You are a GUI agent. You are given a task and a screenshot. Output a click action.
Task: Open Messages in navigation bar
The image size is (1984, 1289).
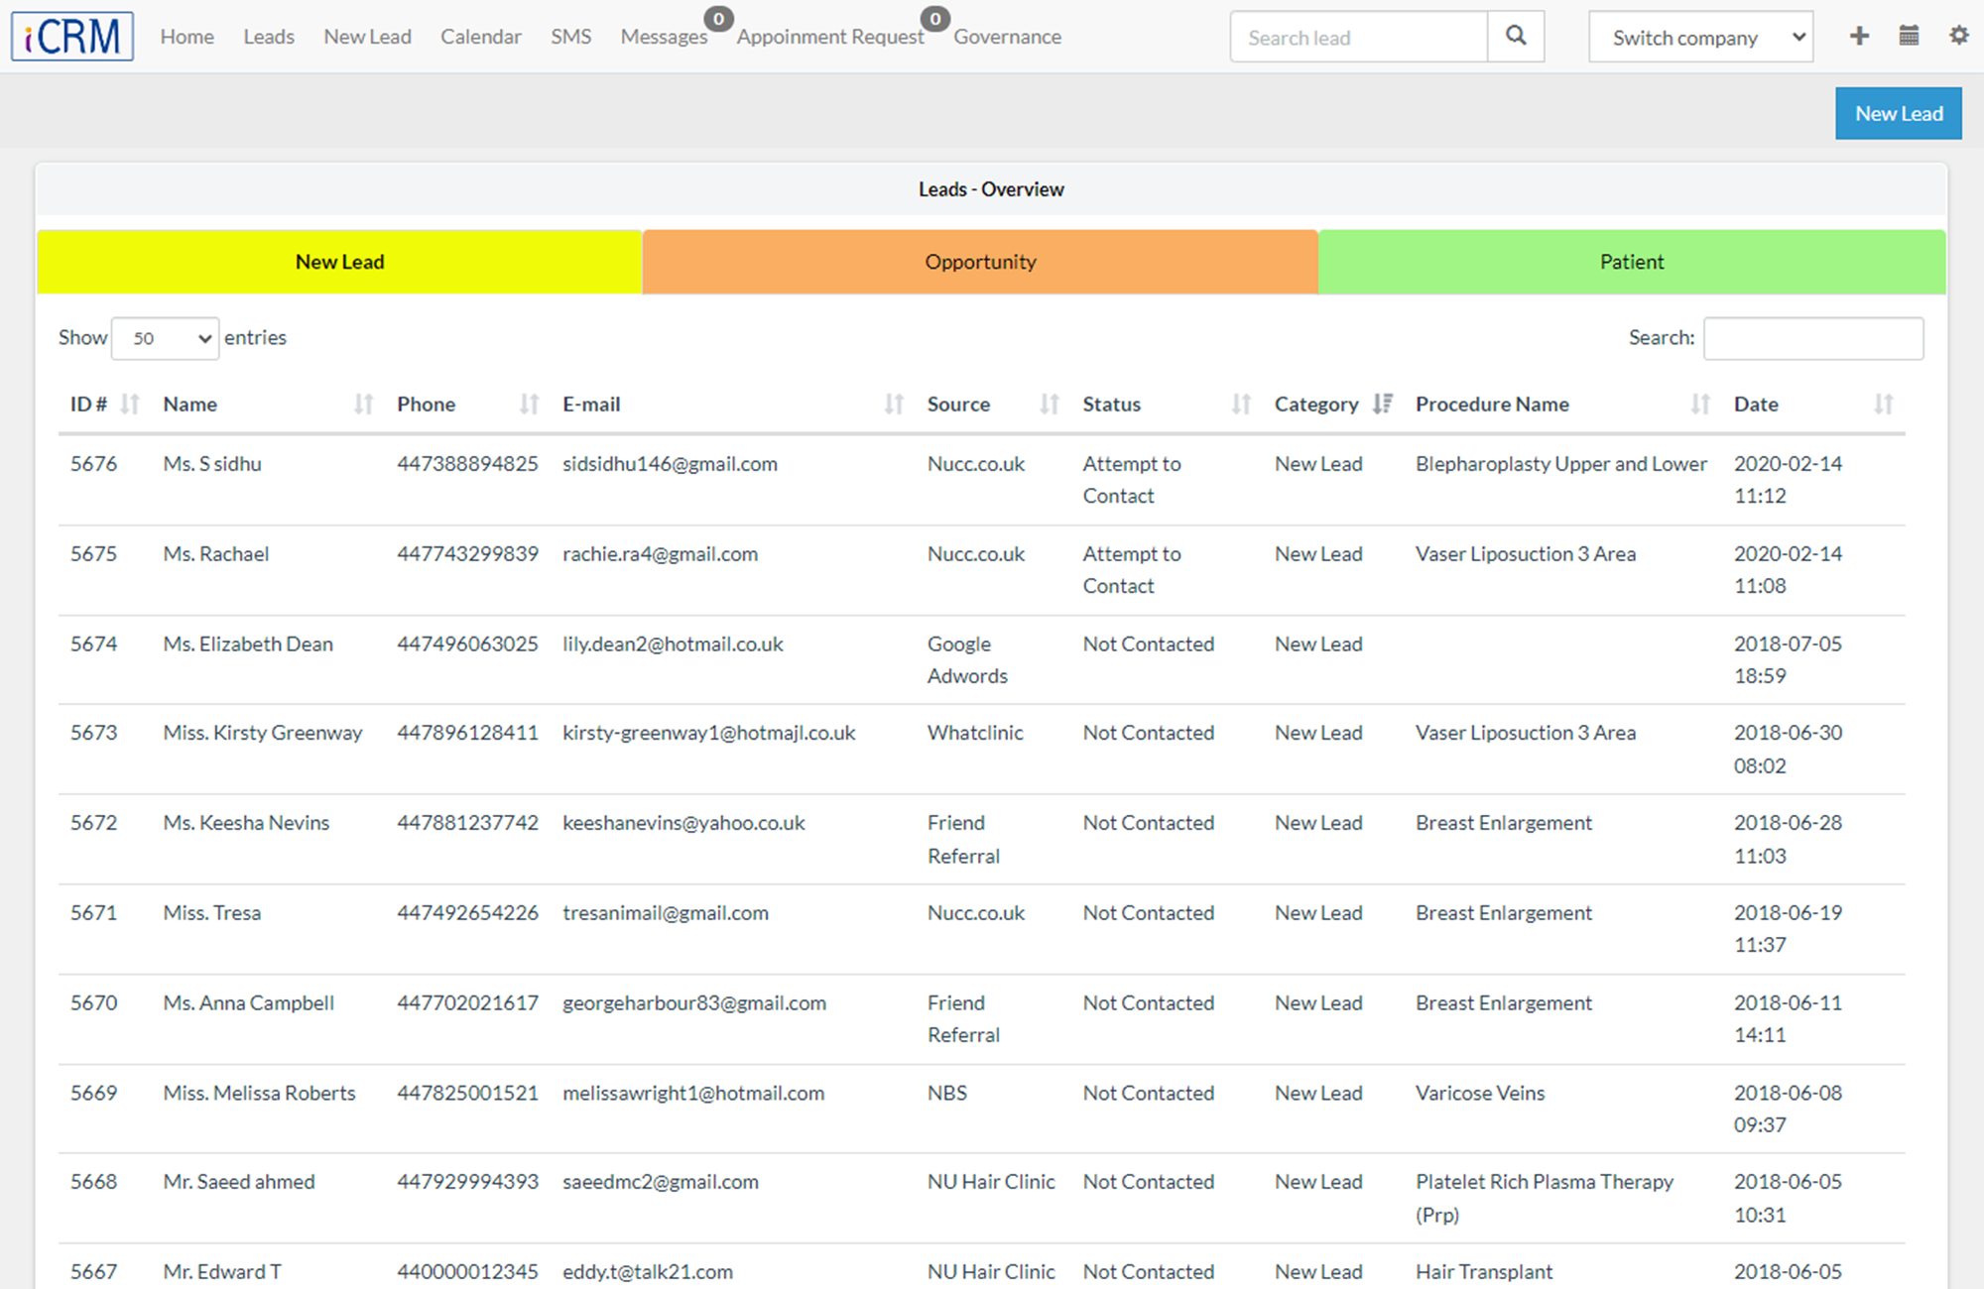664,37
